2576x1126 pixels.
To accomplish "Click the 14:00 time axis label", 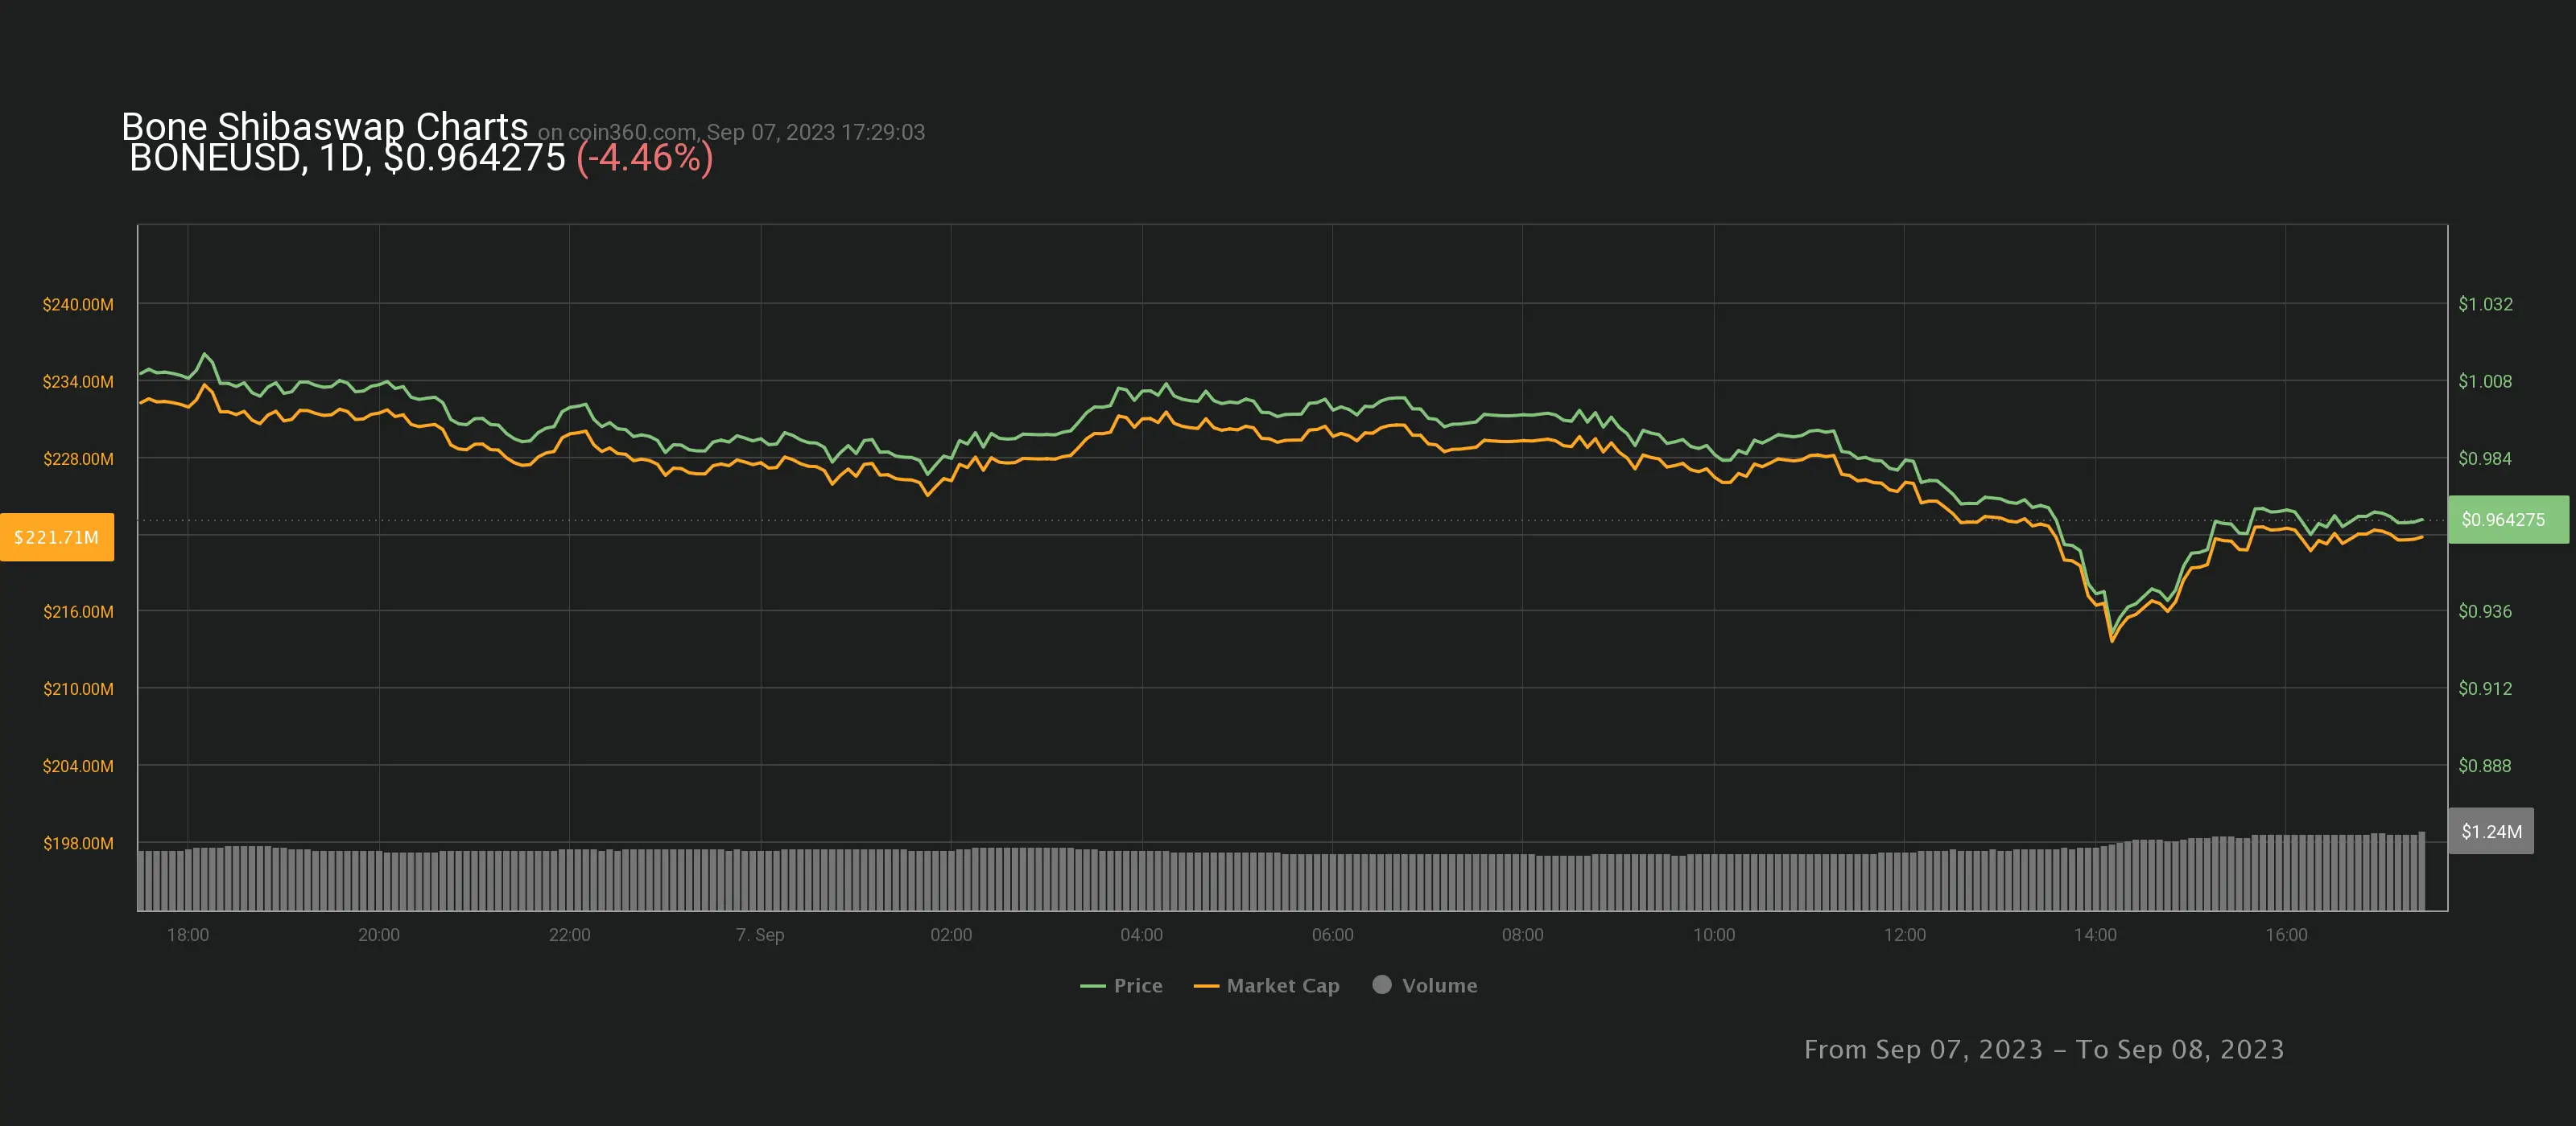I will (x=2094, y=935).
